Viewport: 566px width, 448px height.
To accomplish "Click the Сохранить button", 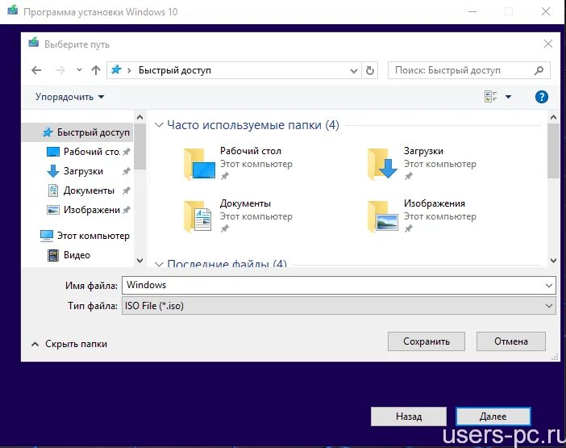I will click(x=427, y=341).
